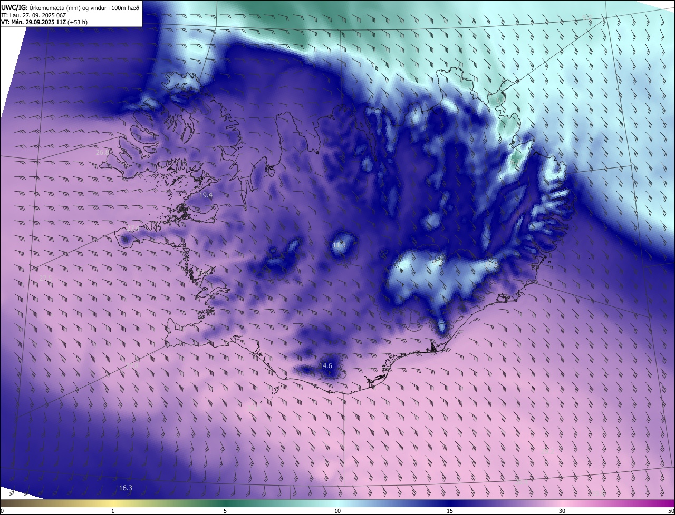Image resolution: width=675 pixels, height=515 pixels.
Task: Click the 'UWC/IG: Úrkomumætti' title line
Action: point(70,7)
